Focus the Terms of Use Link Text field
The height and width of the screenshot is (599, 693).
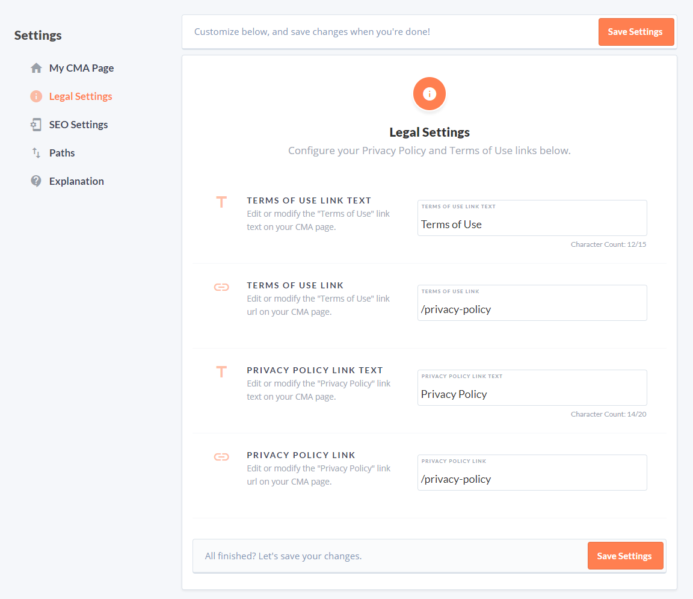tap(532, 218)
